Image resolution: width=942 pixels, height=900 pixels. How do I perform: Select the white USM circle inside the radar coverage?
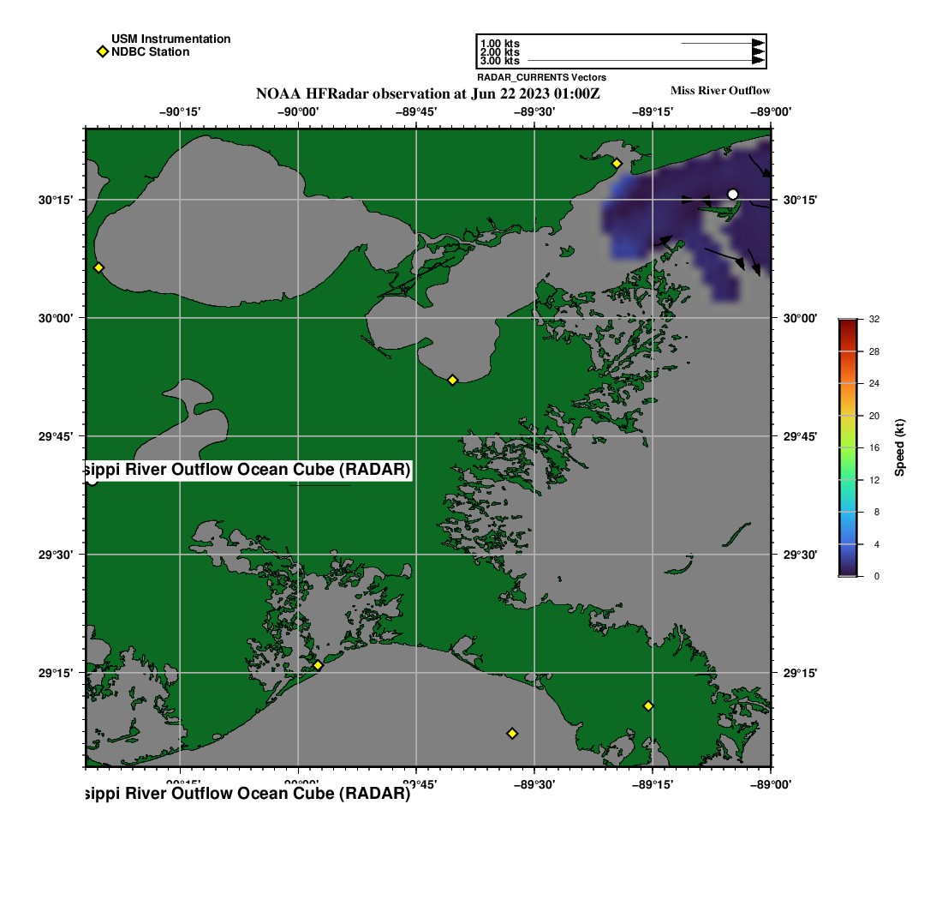[732, 195]
